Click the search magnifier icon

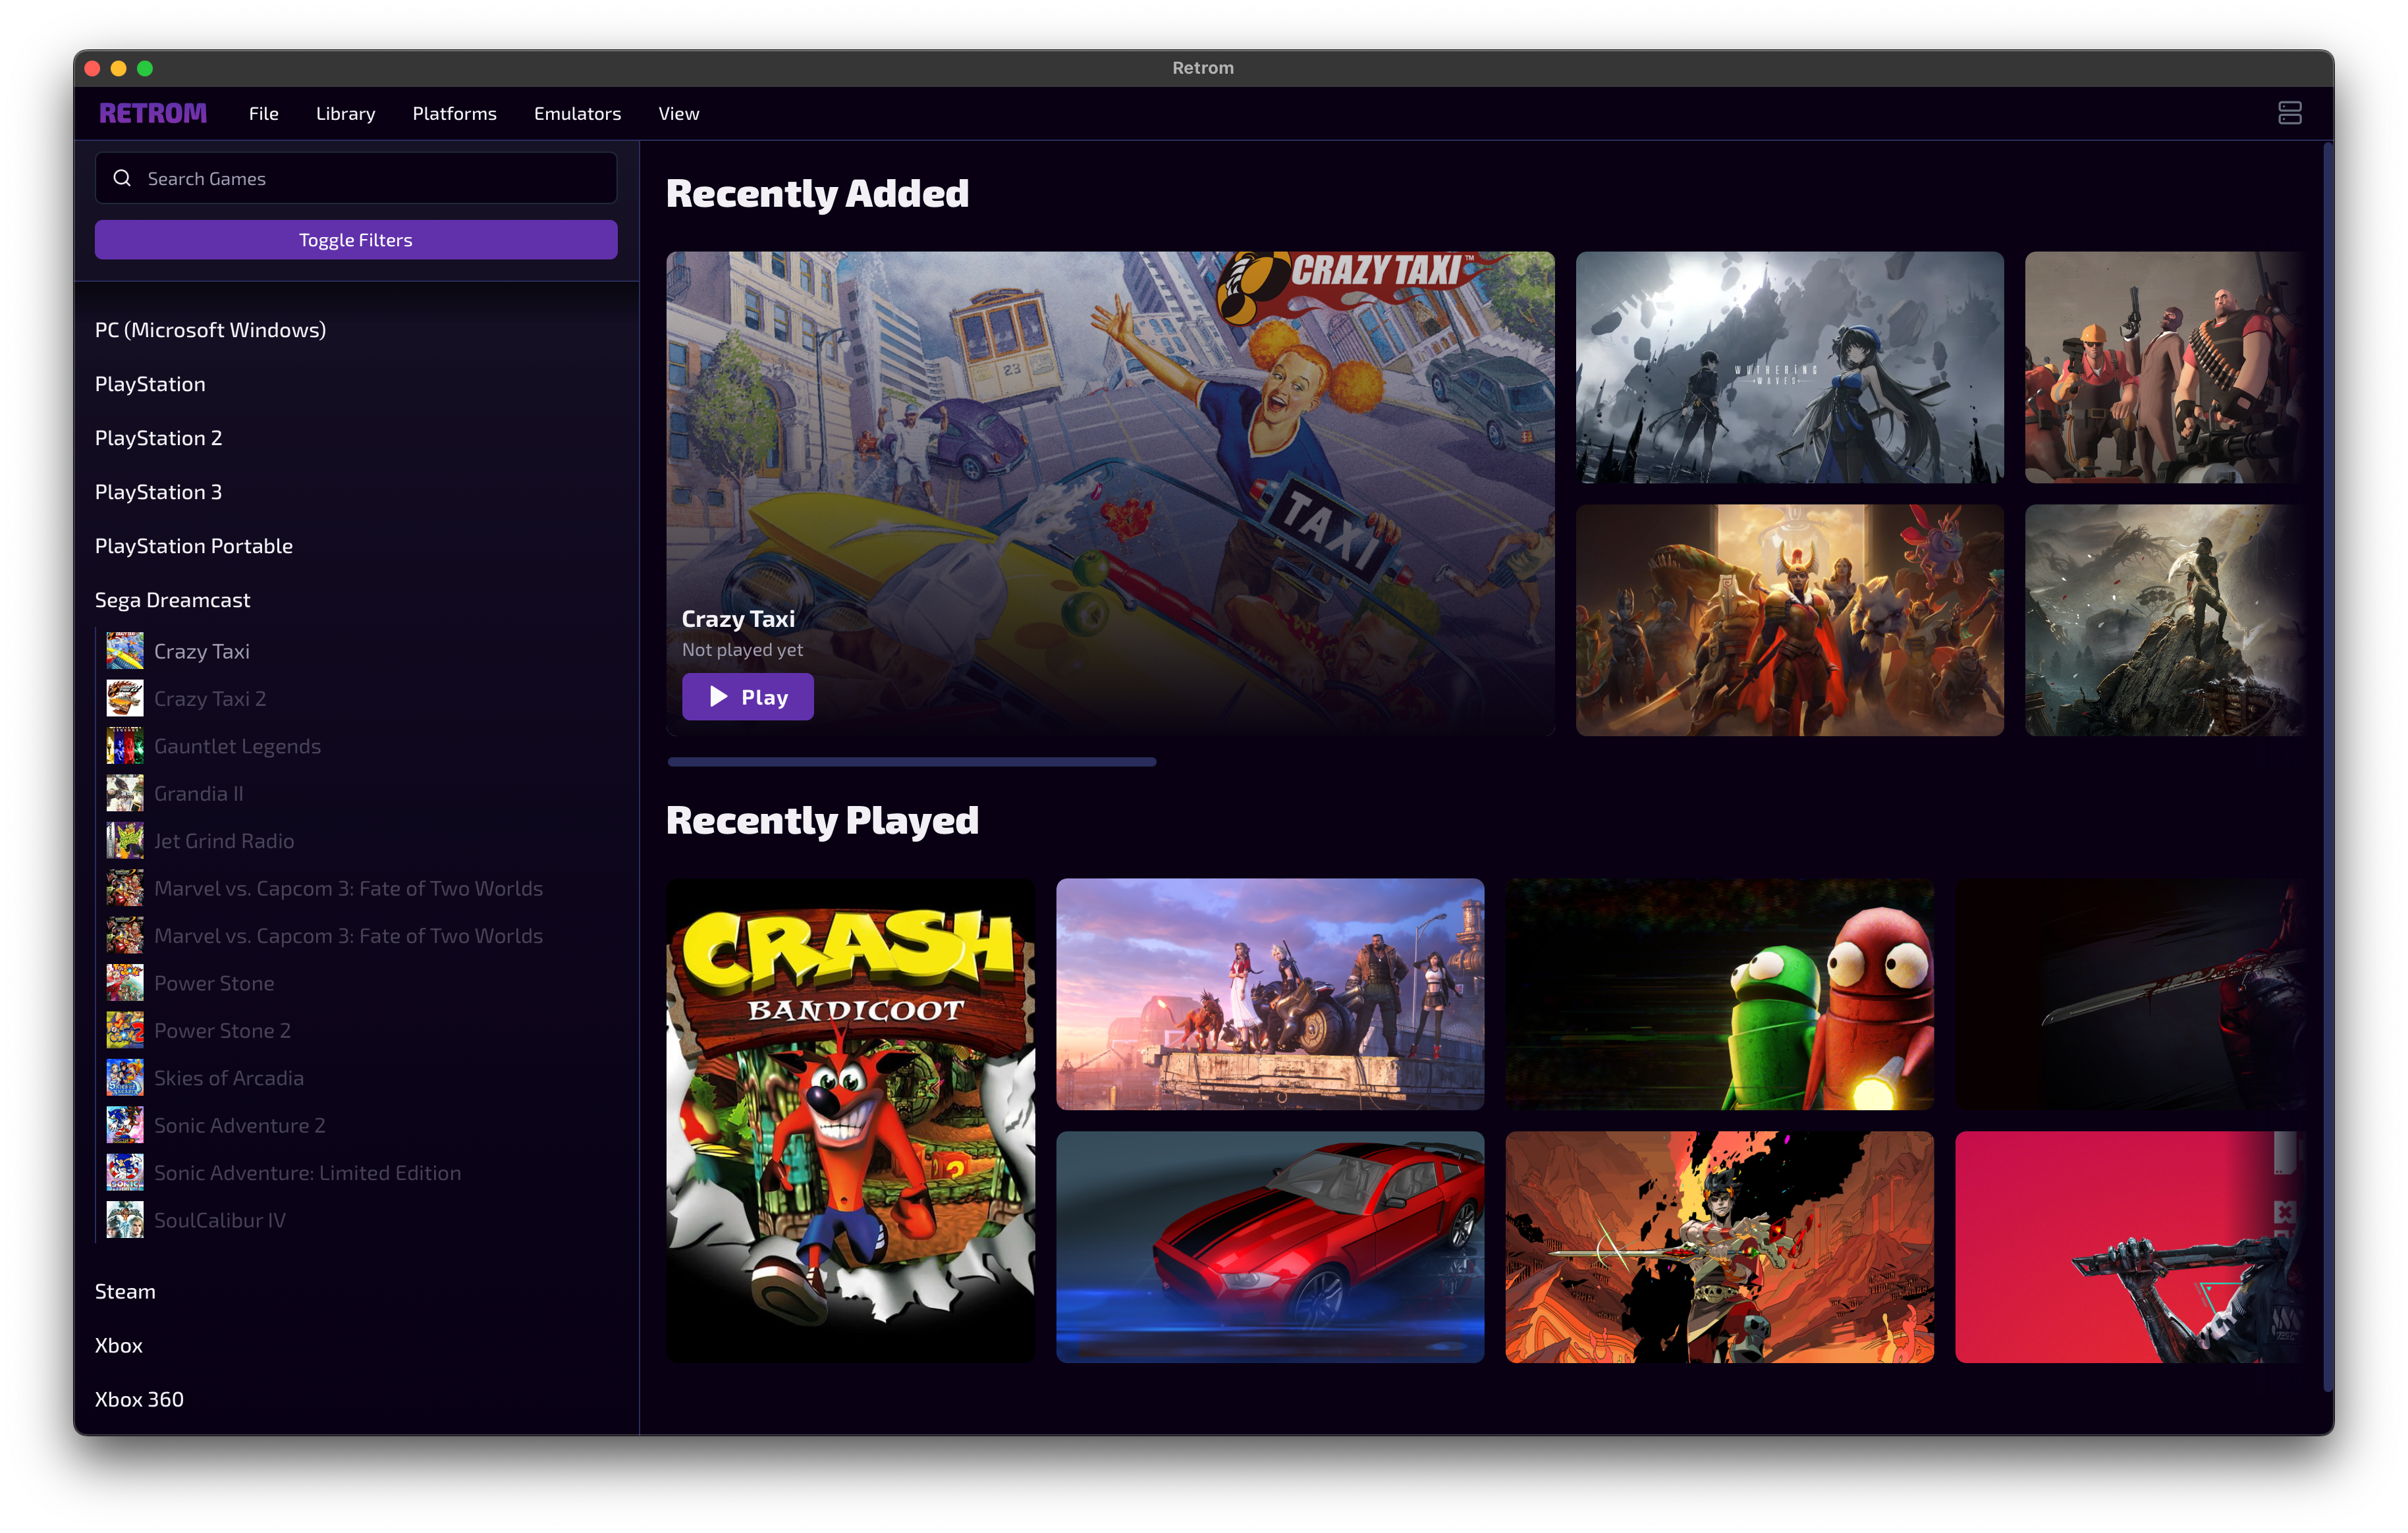point(122,178)
